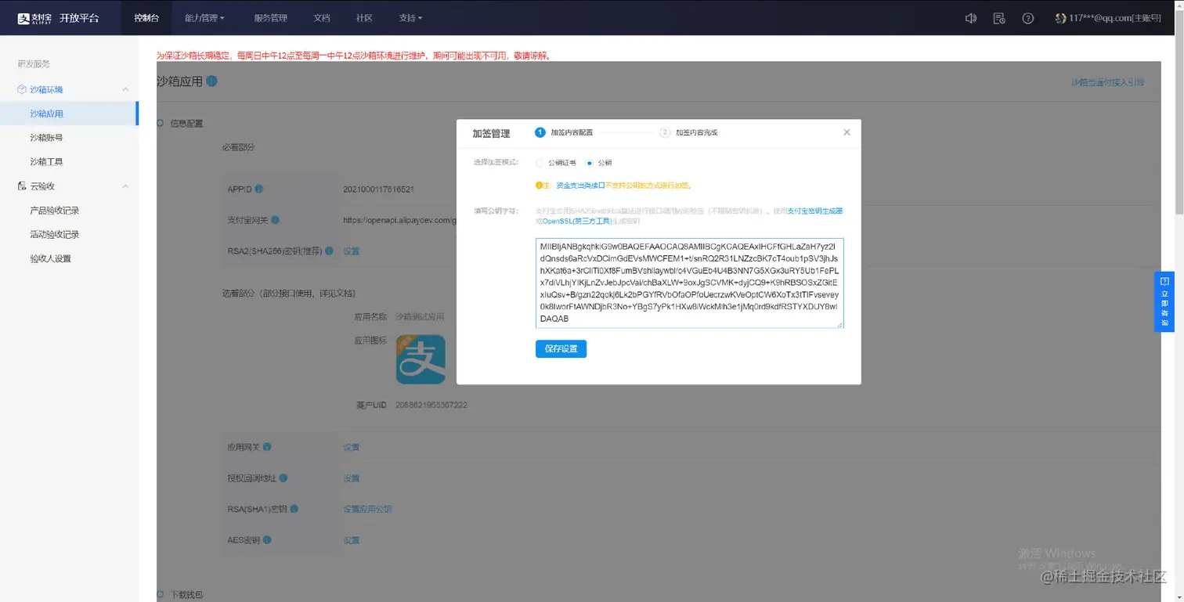Open 服务管理 in top navigation

click(x=271, y=18)
